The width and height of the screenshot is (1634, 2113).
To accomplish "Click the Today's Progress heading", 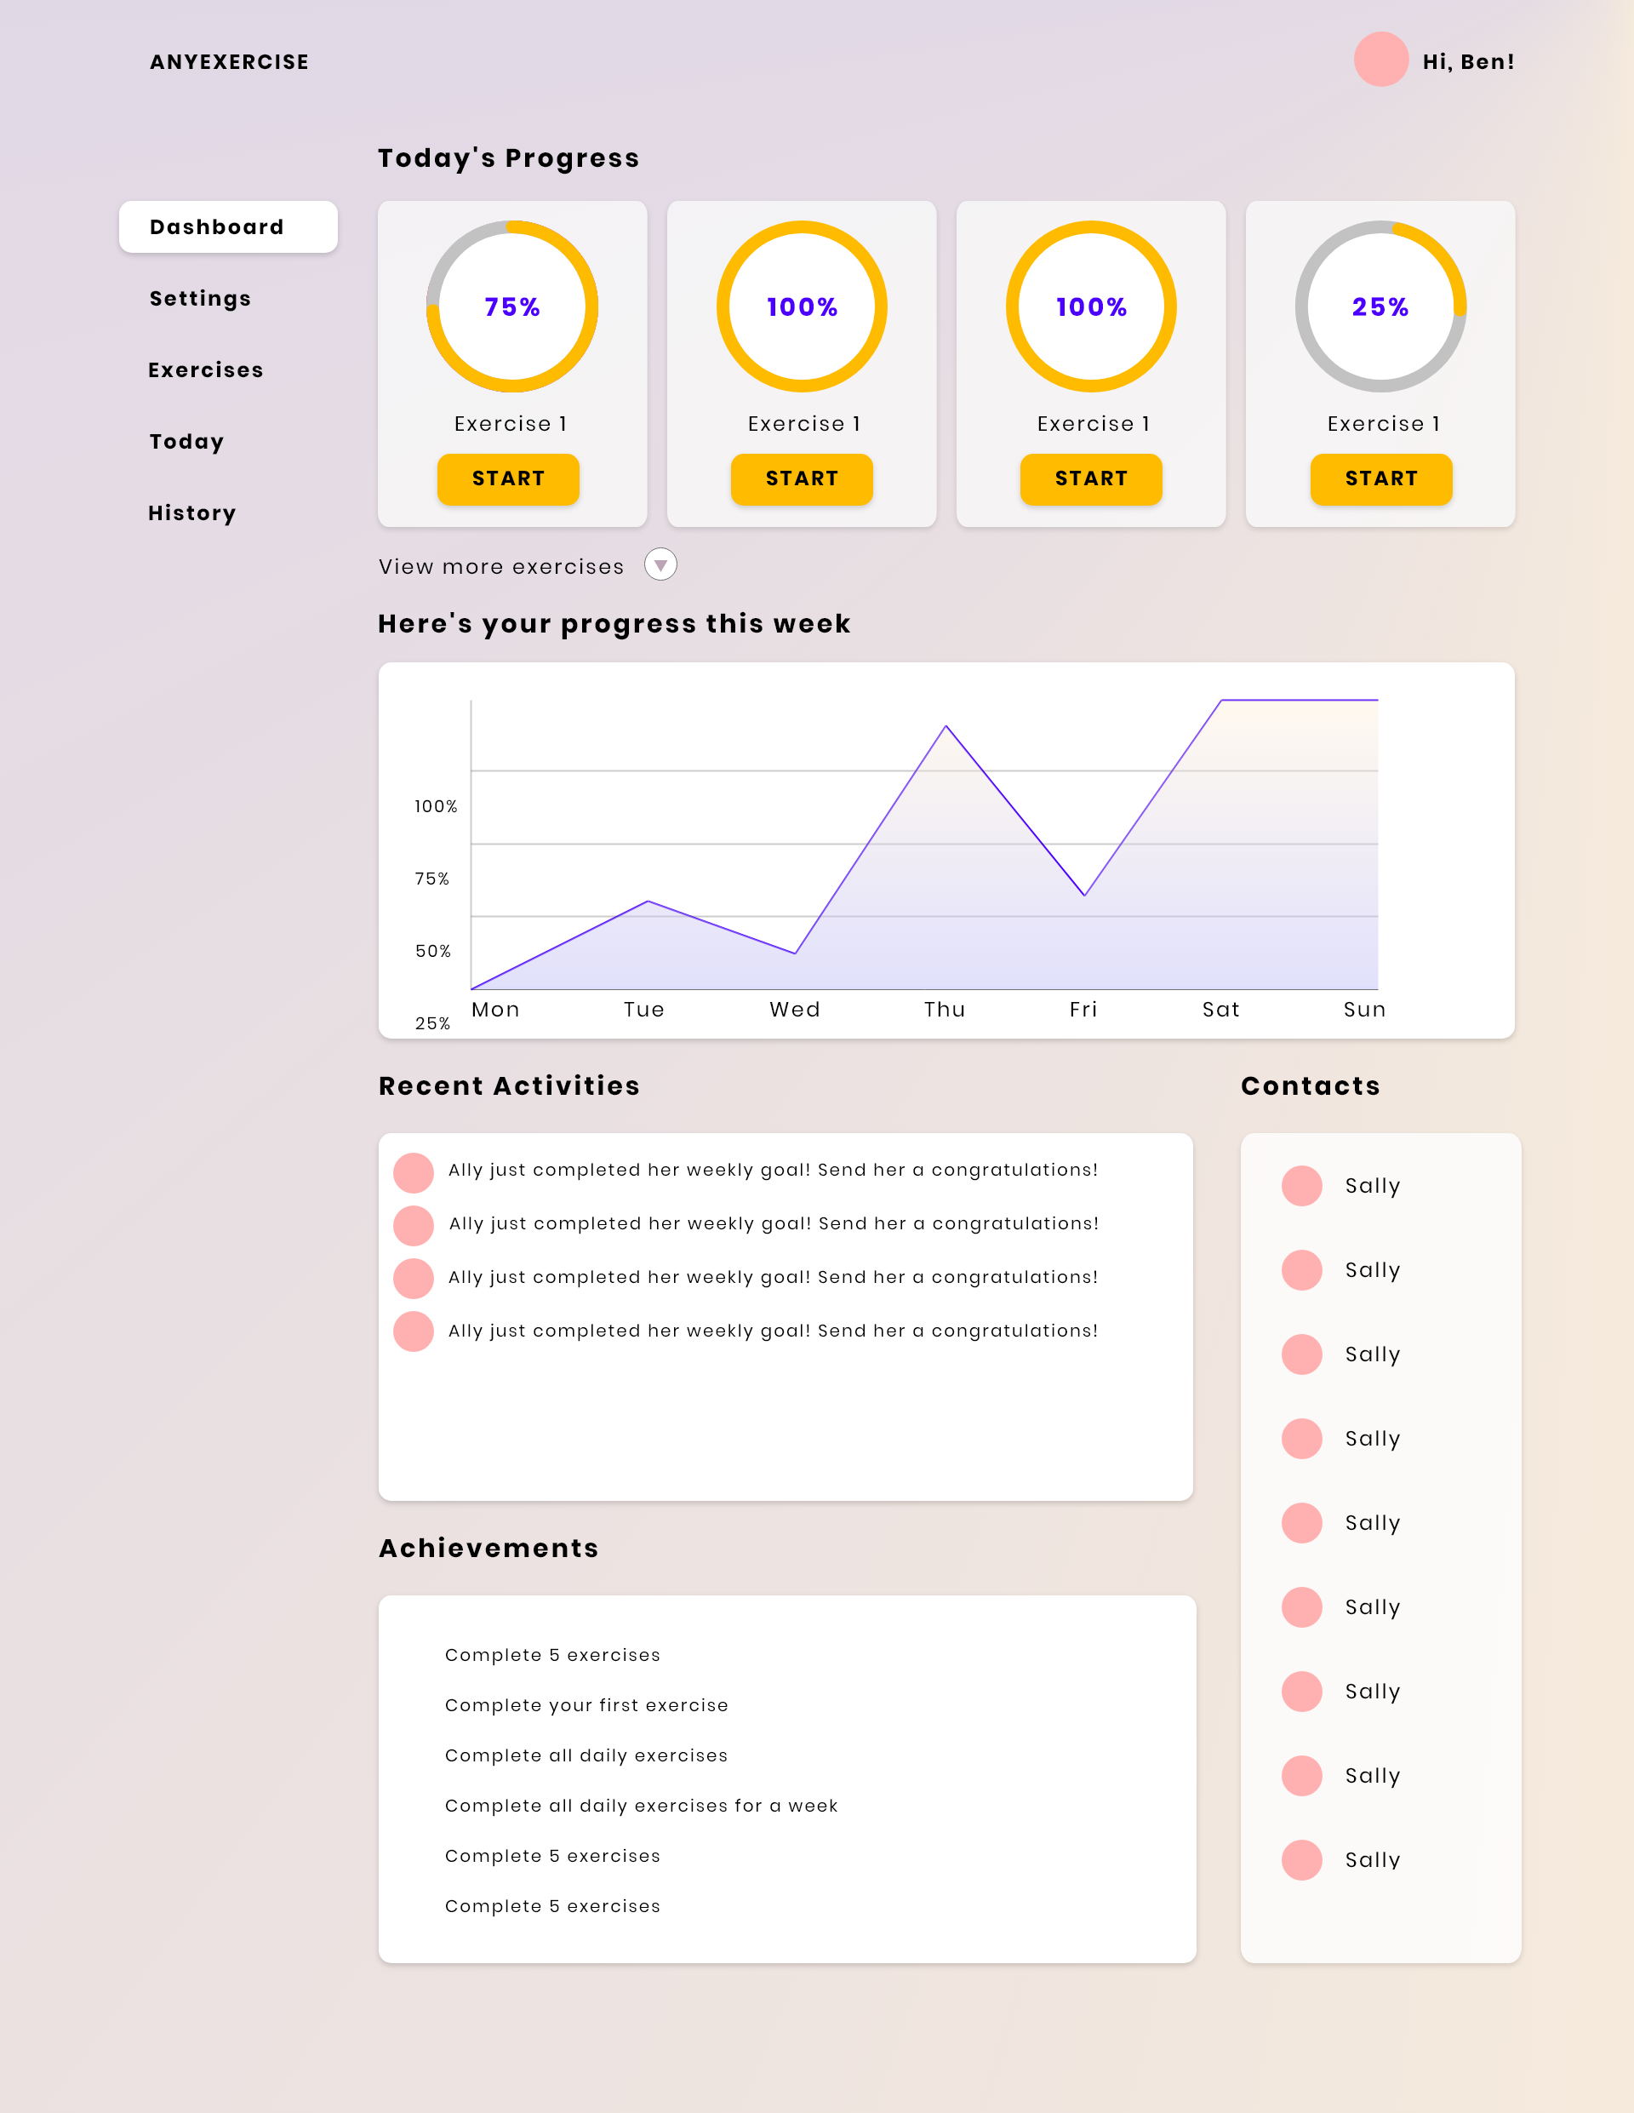I will point(509,158).
